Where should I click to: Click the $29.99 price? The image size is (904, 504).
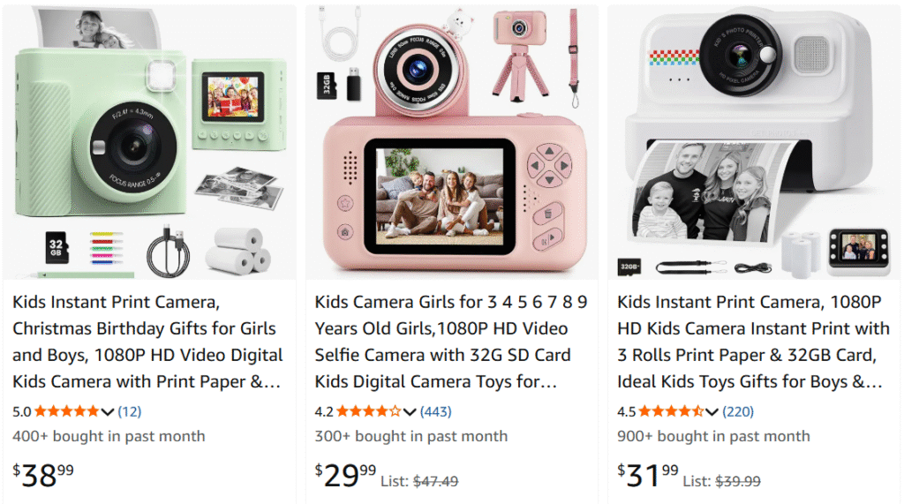345,475
